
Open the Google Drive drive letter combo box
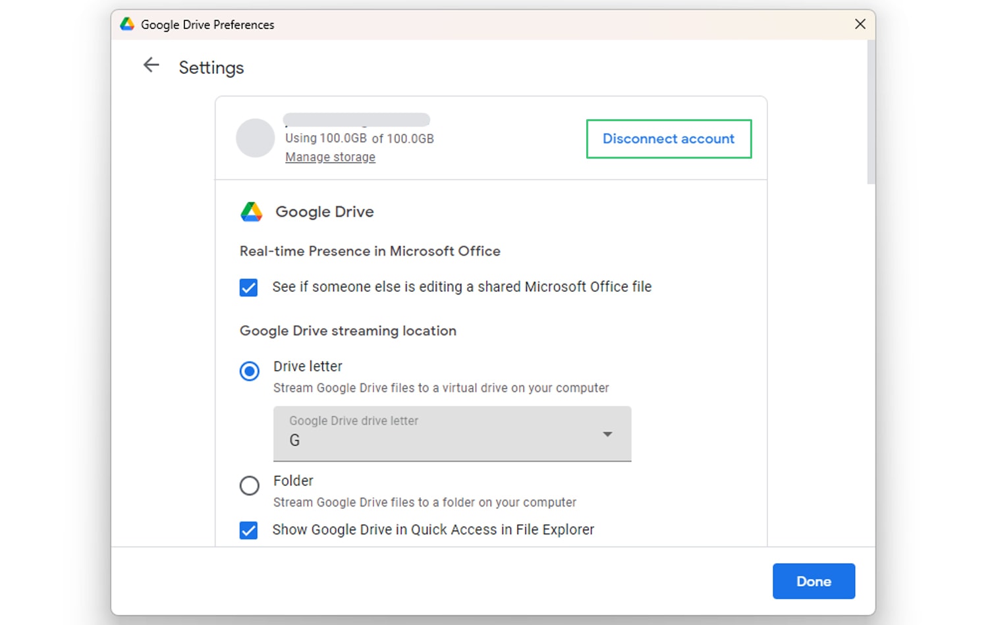click(452, 434)
